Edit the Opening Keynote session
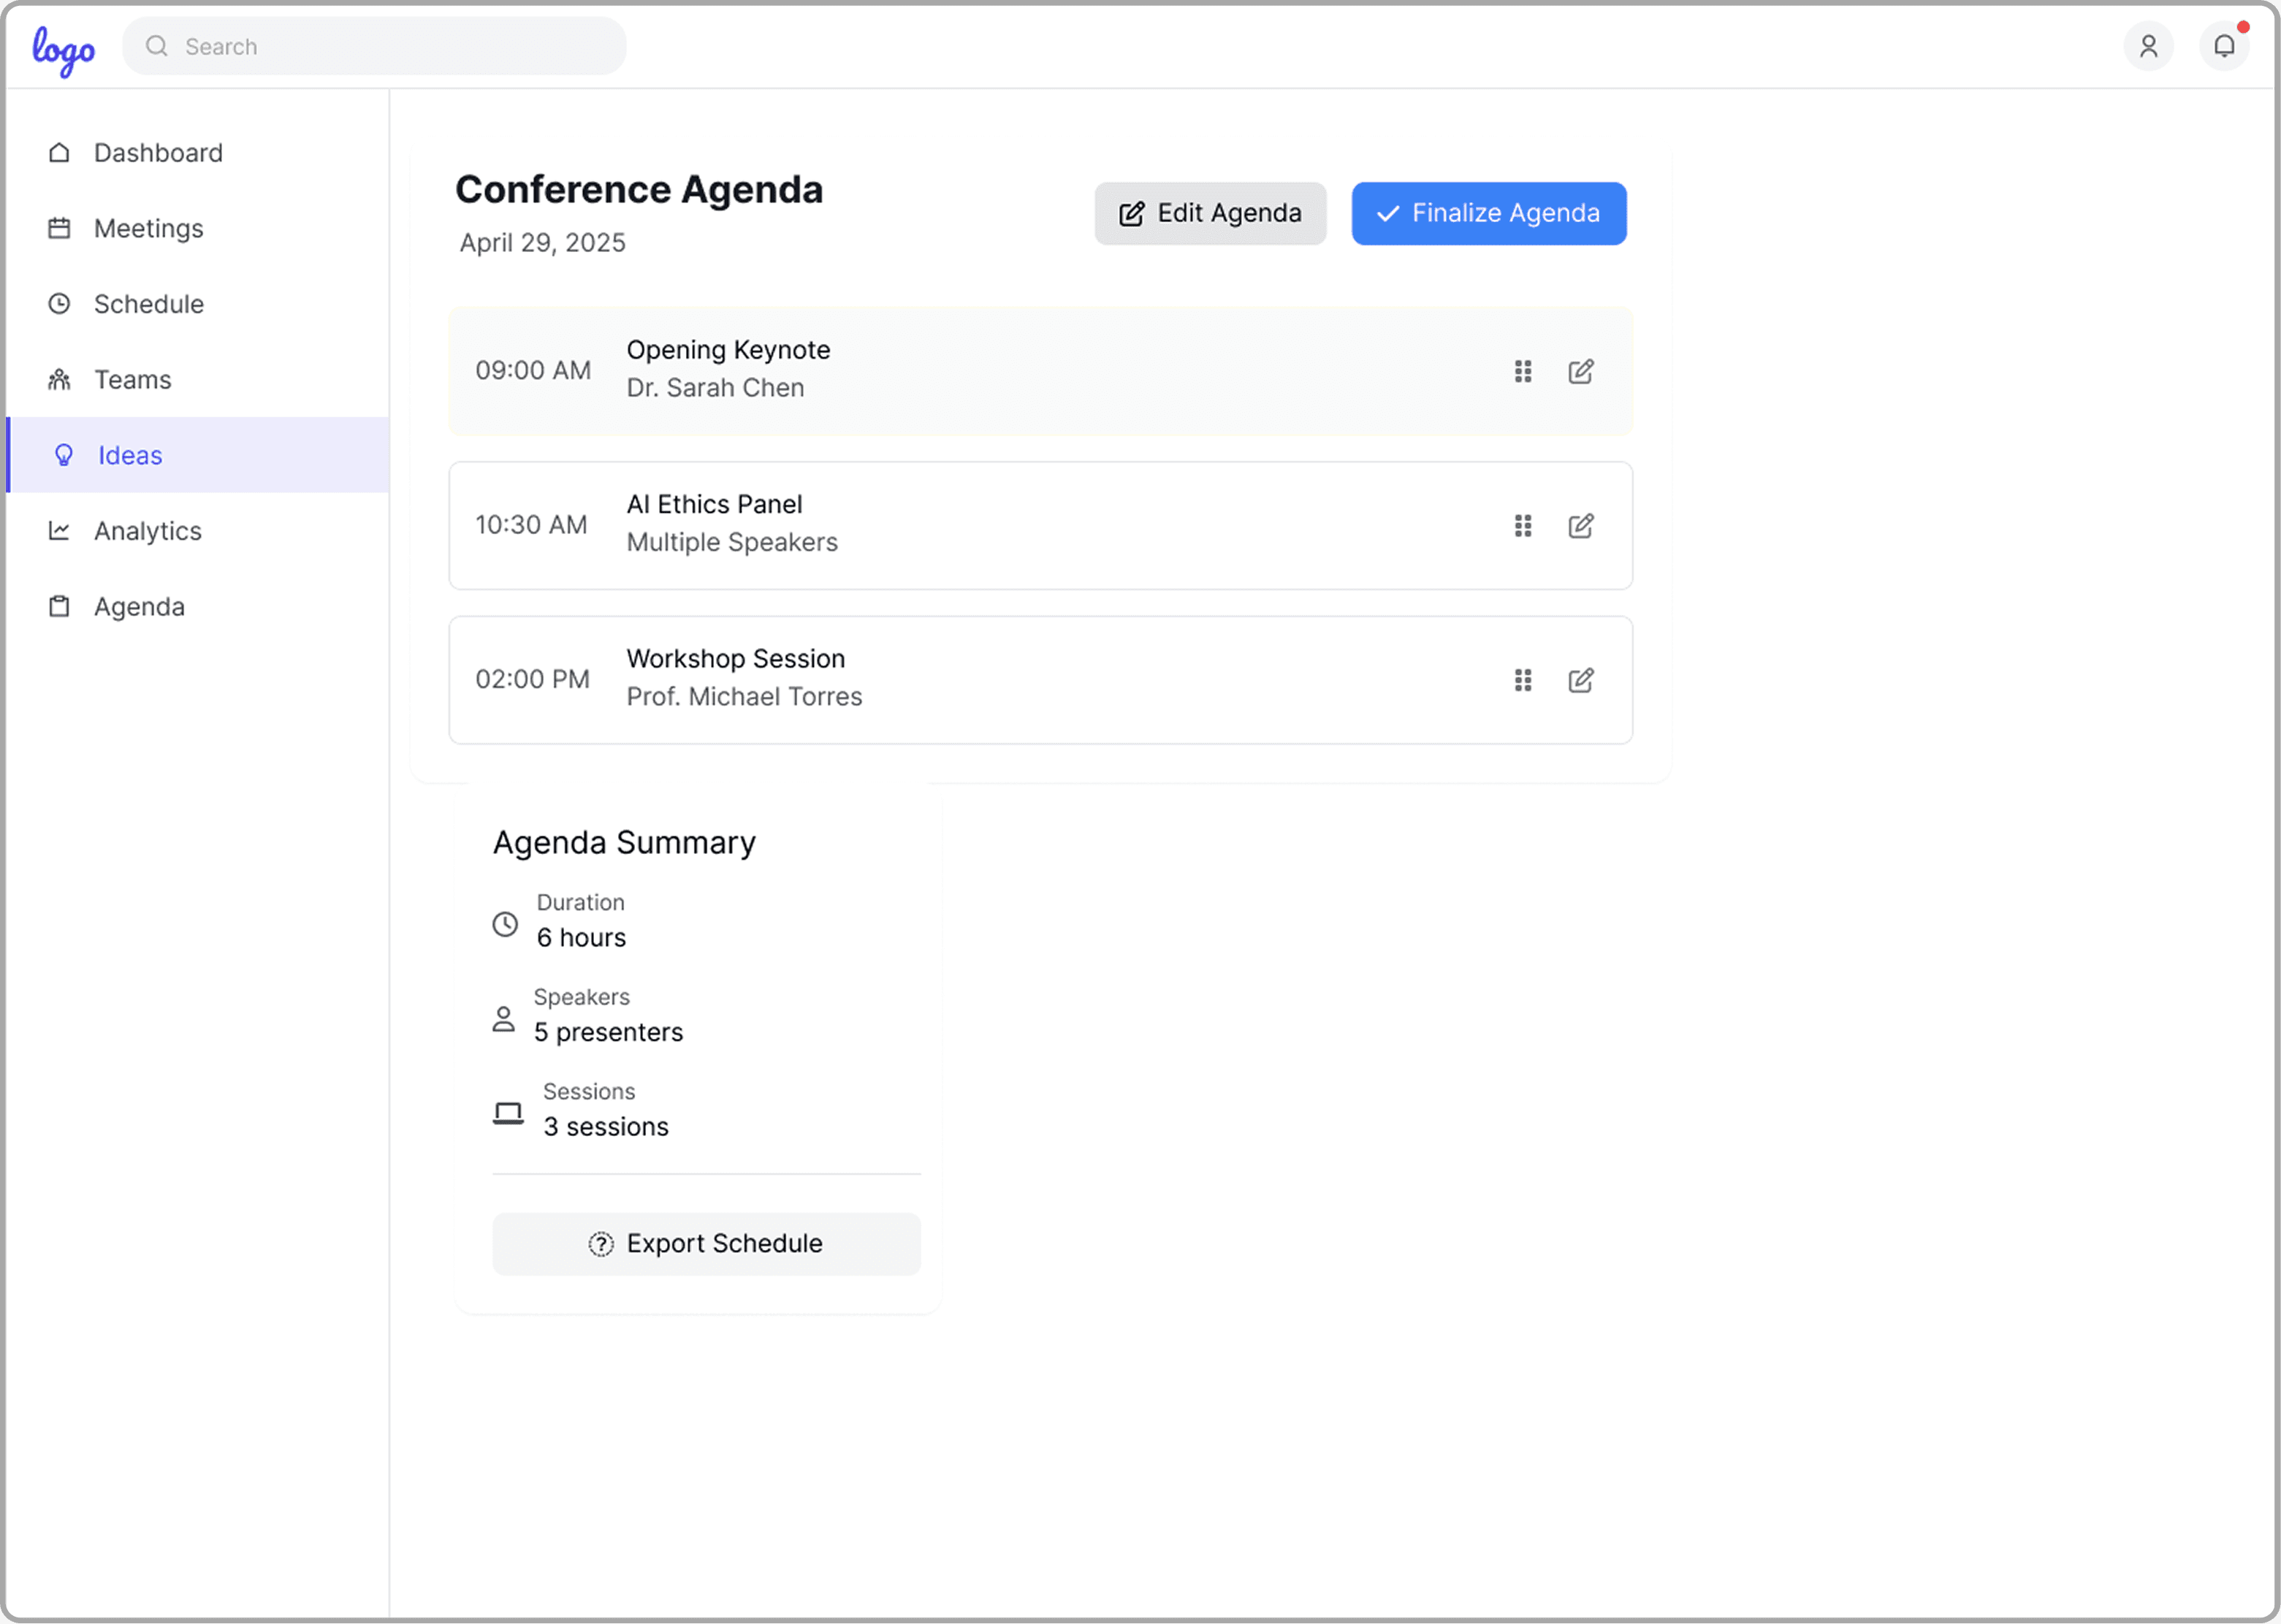This screenshot has height=1624, width=2281. [1580, 371]
